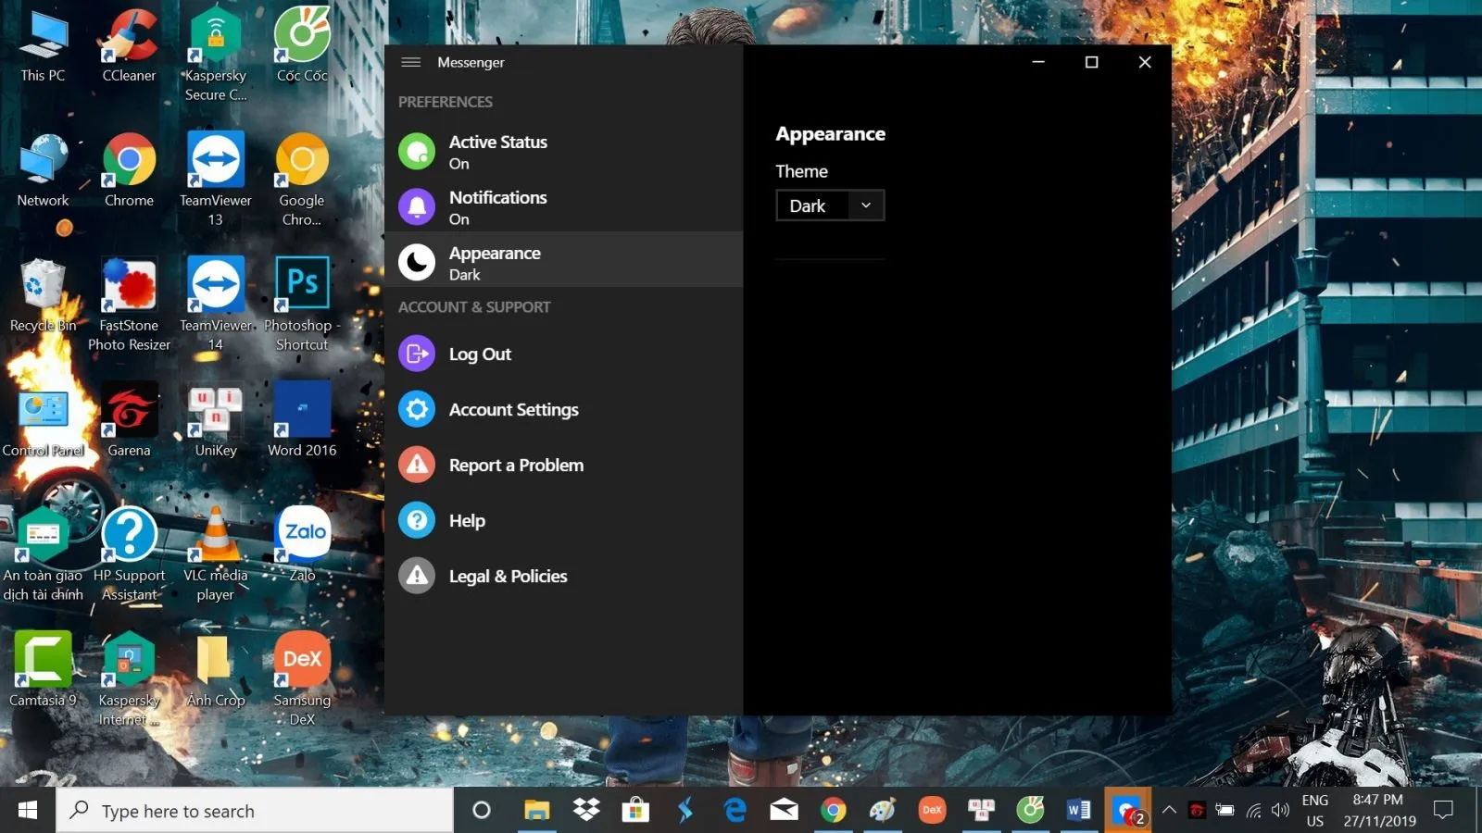Open Account Settings
The width and height of the screenshot is (1482, 833).
click(563, 409)
